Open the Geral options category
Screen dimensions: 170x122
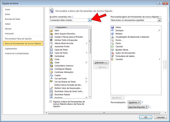8,9
